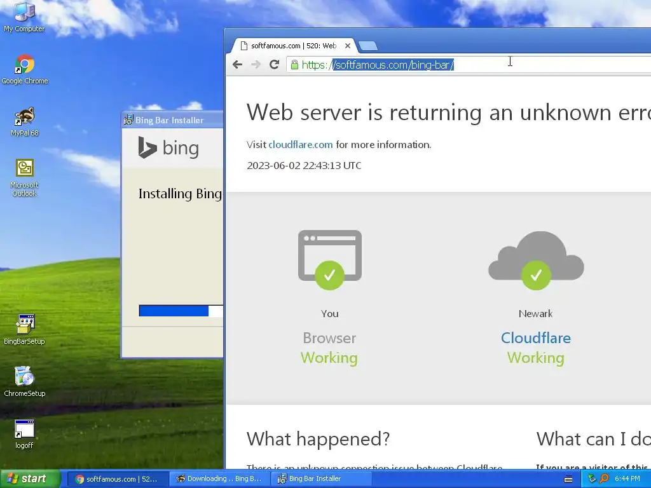Image resolution: width=651 pixels, height=488 pixels.
Task: Click the 'You' label under browser icon
Action: pos(330,314)
